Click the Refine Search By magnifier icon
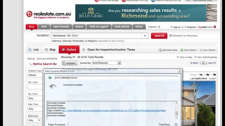 pyautogui.click(x=30, y=64)
